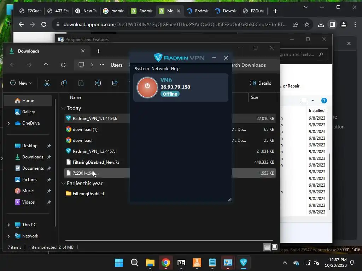Open Videos in quick access
This screenshot has height=271, width=362.
(x=28, y=202)
